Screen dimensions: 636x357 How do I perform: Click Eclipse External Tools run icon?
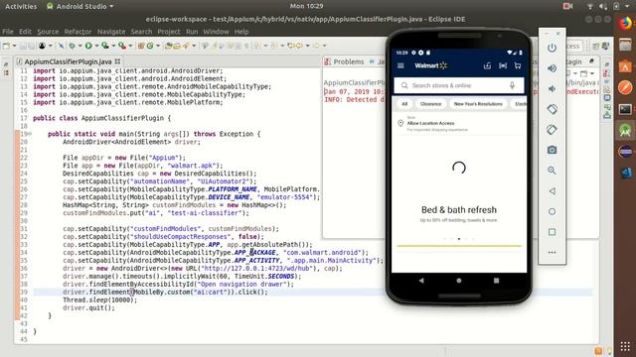pyautogui.click(x=121, y=46)
